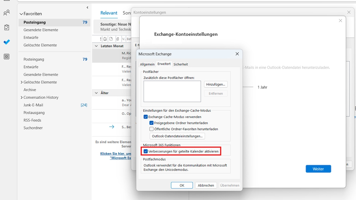Switch to the Erweitert tab
356x200 pixels.
point(164,64)
